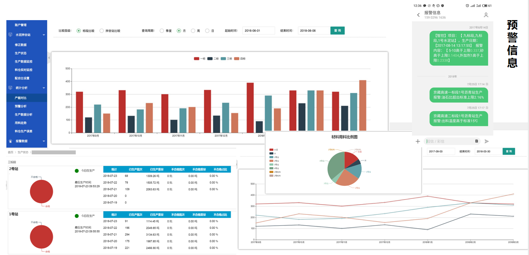The image size is (529, 255).
Task: Click the alarm light icon beside 报警数据
Action: point(10,141)
